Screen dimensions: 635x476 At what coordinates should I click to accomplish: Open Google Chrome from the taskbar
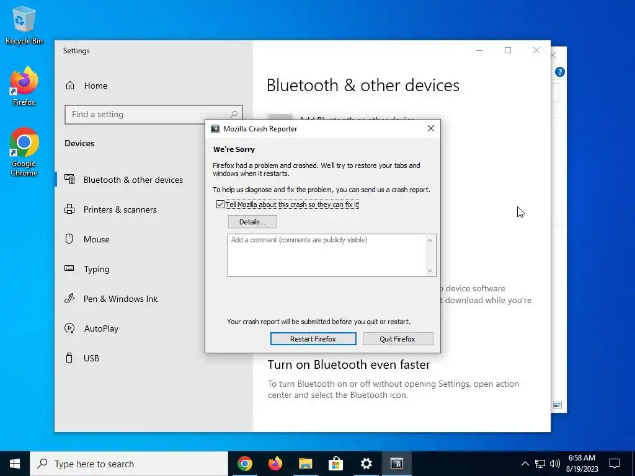[x=245, y=464]
